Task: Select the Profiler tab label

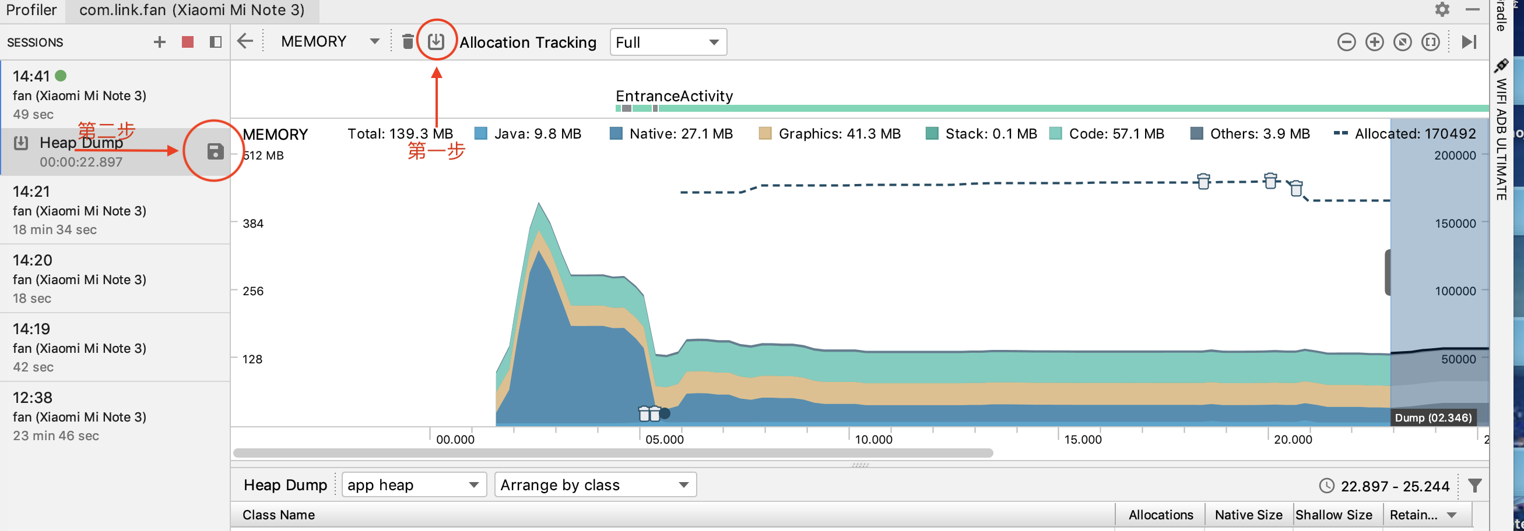Action: [x=31, y=10]
